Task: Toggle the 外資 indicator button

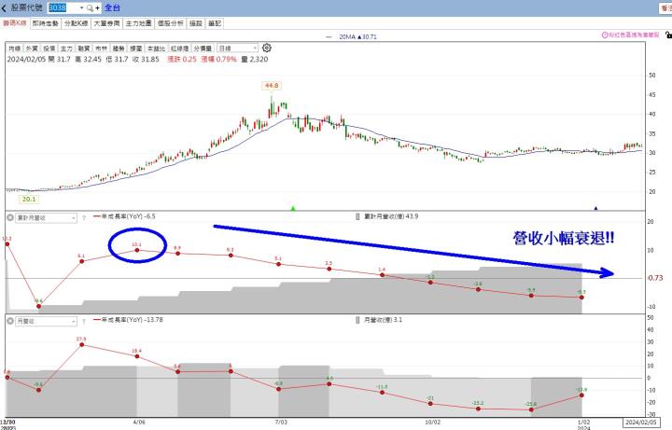Action: tap(31, 48)
